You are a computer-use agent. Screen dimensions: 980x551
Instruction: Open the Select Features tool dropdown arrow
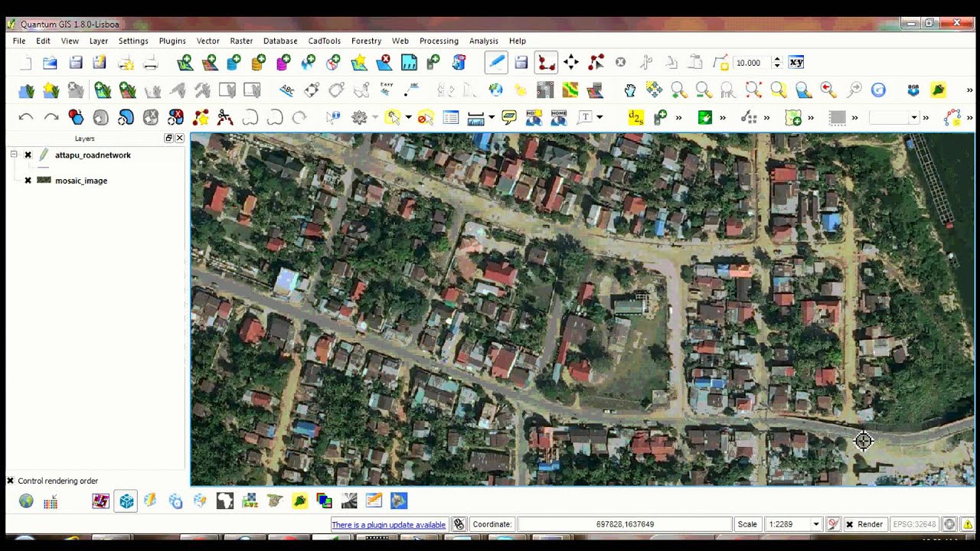pos(409,118)
